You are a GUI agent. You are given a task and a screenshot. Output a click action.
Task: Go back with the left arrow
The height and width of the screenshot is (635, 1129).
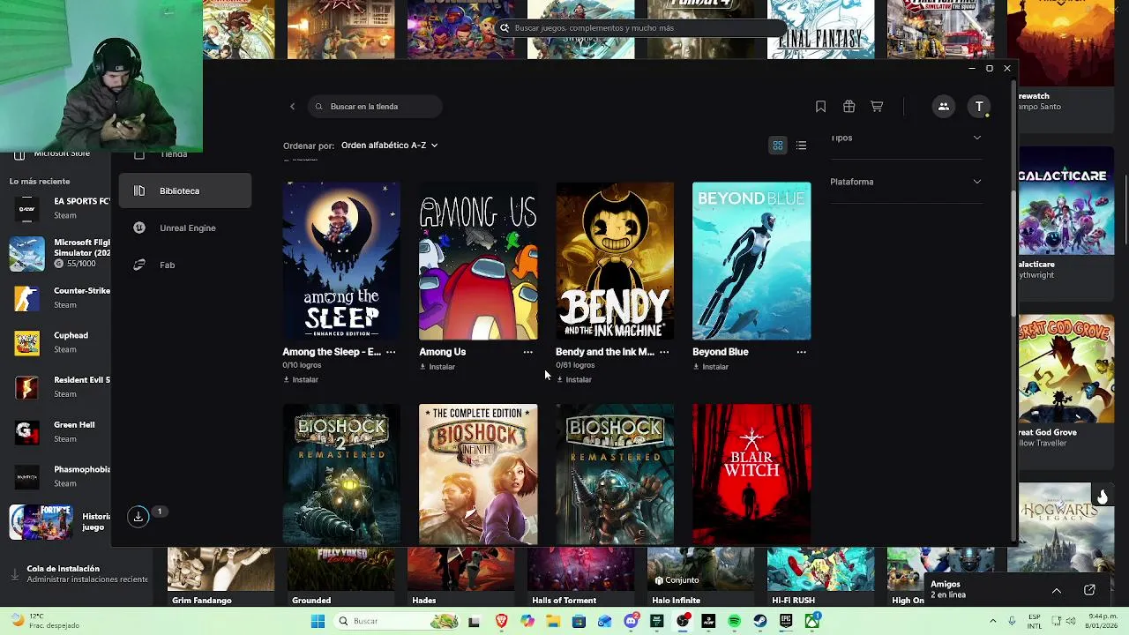click(x=293, y=107)
